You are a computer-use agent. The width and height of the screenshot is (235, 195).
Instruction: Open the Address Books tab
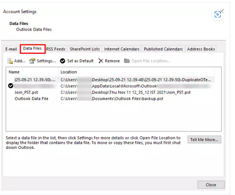coord(201,49)
